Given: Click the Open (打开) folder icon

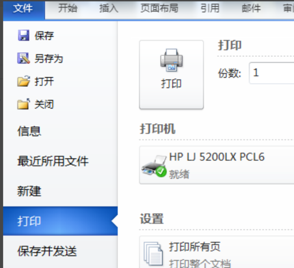Looking at the screenshot, I should point(24,81).
